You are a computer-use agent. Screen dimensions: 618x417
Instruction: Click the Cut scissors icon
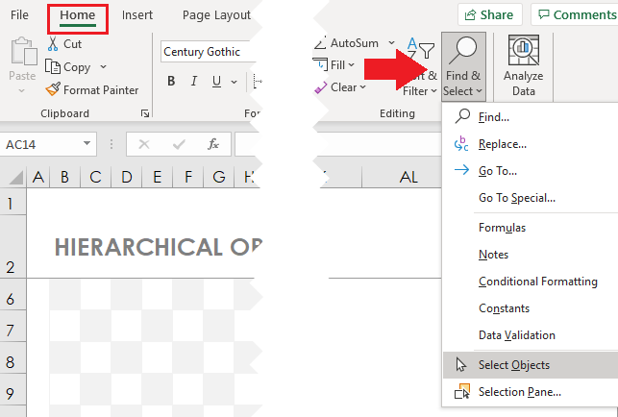[54, 44]
